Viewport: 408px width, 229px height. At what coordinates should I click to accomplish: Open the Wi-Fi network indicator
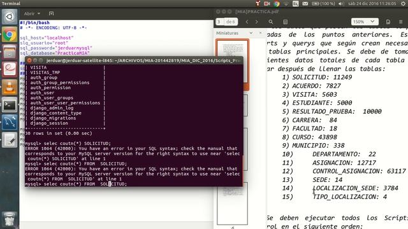[x=286, y=4]
